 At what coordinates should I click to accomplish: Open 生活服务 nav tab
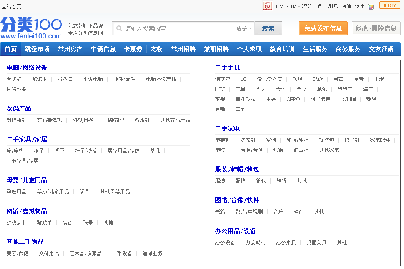315,49
